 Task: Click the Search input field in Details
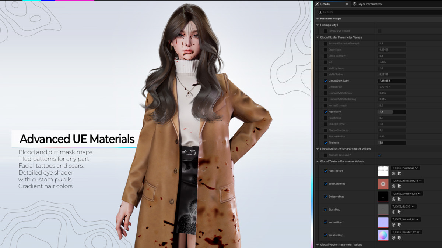pyautogui.click(x=379, y=12)
